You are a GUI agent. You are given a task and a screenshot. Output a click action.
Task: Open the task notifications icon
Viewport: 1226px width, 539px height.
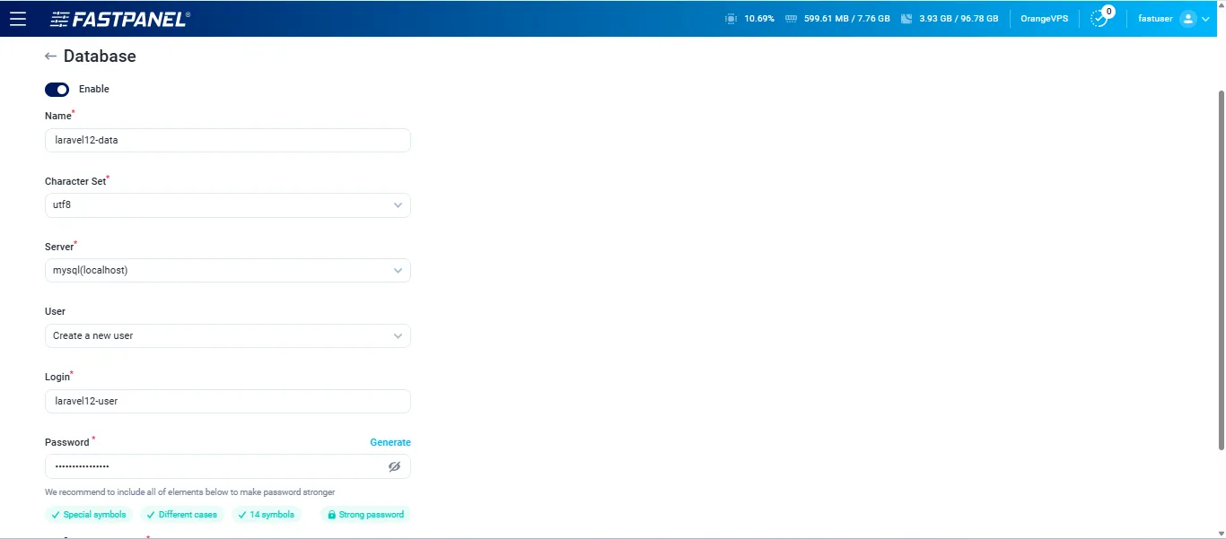pyautogui.click(x=1099, y=19)
